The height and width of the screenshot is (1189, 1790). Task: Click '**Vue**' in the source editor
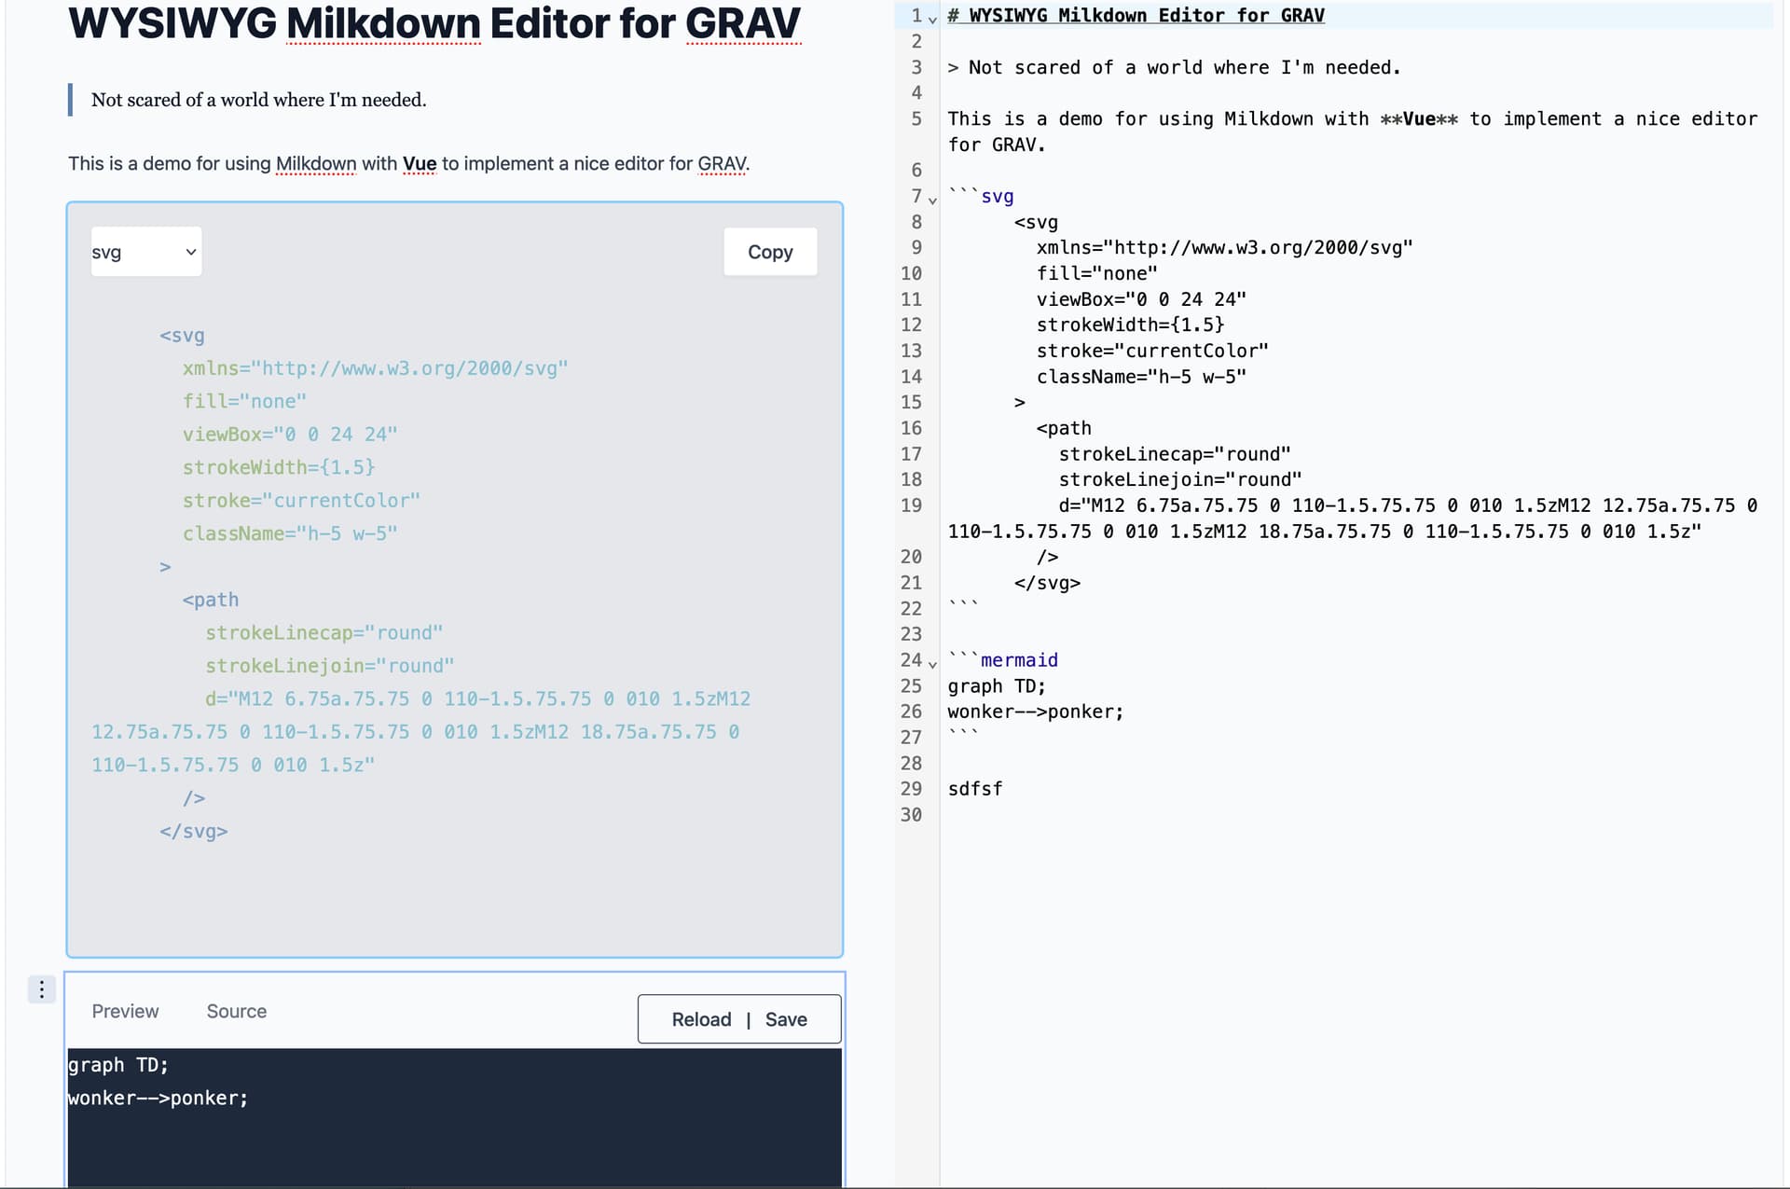coord(1419,119)
